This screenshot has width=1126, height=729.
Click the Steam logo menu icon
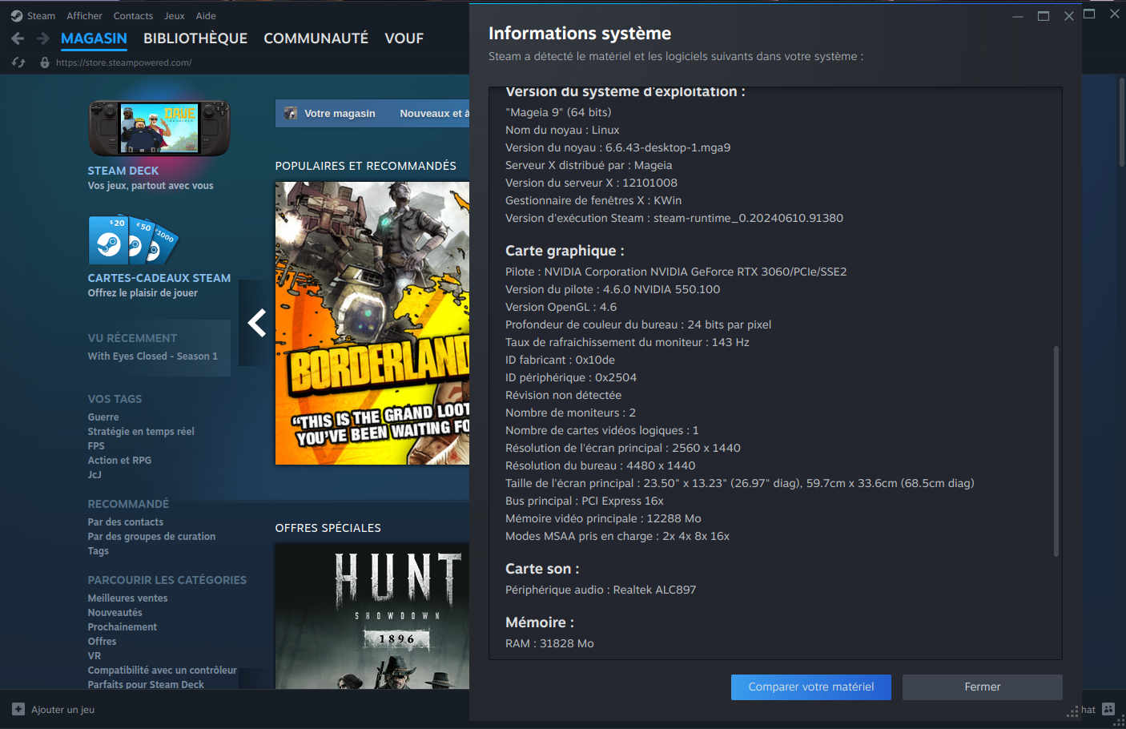17,16
